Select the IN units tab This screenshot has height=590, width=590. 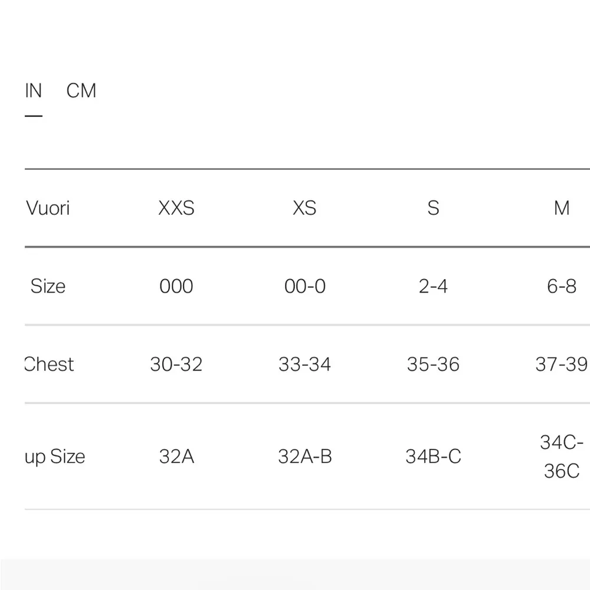click(34, 91)
